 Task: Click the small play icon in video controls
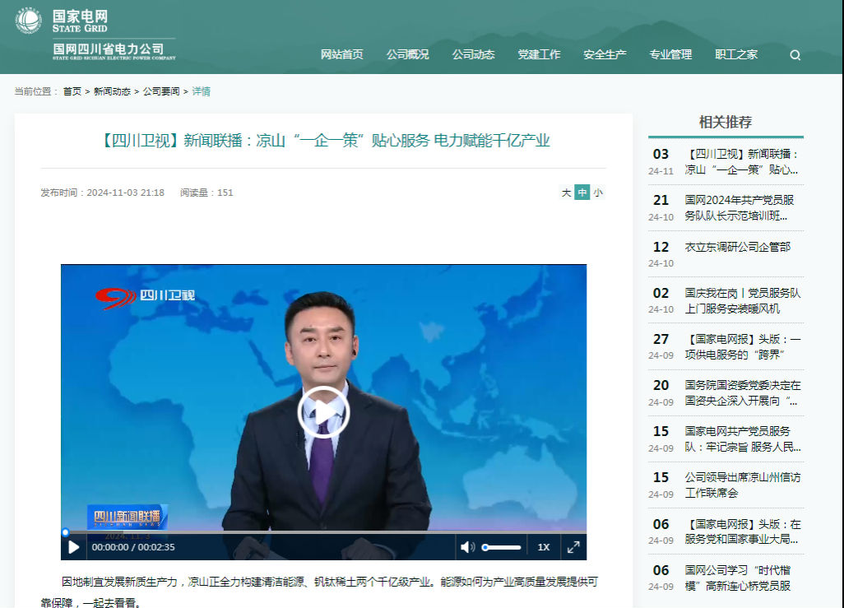pos(74,547)
